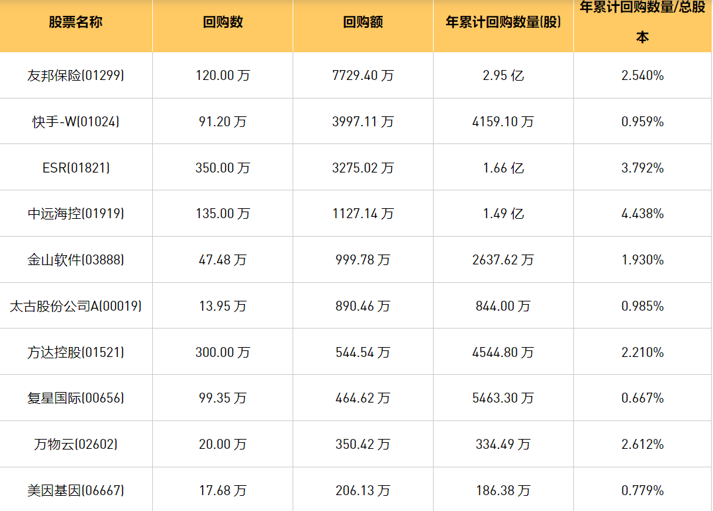Screen dimensions: 713x511
Task: Click the 3.792% ratio cell
Action: point(643,168)
